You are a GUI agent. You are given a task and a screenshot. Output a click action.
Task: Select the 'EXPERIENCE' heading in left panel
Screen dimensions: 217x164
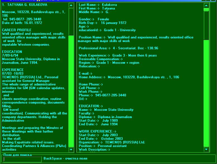(x=13, y=70)
